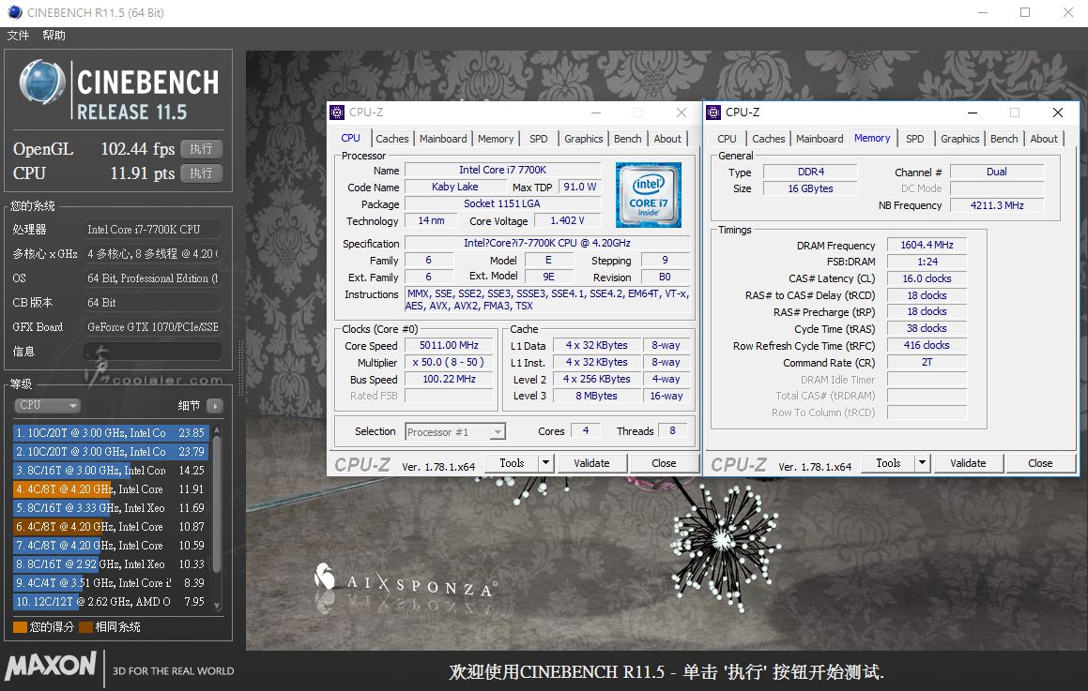
Task: Expand Tools dropdown arrow in right CPU-Z
Action: (922, 463)
